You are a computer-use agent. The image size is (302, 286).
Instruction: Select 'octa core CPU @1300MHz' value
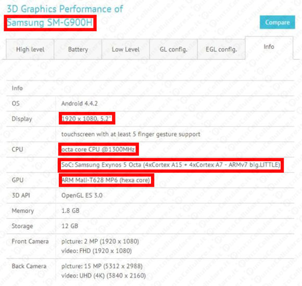98,149
